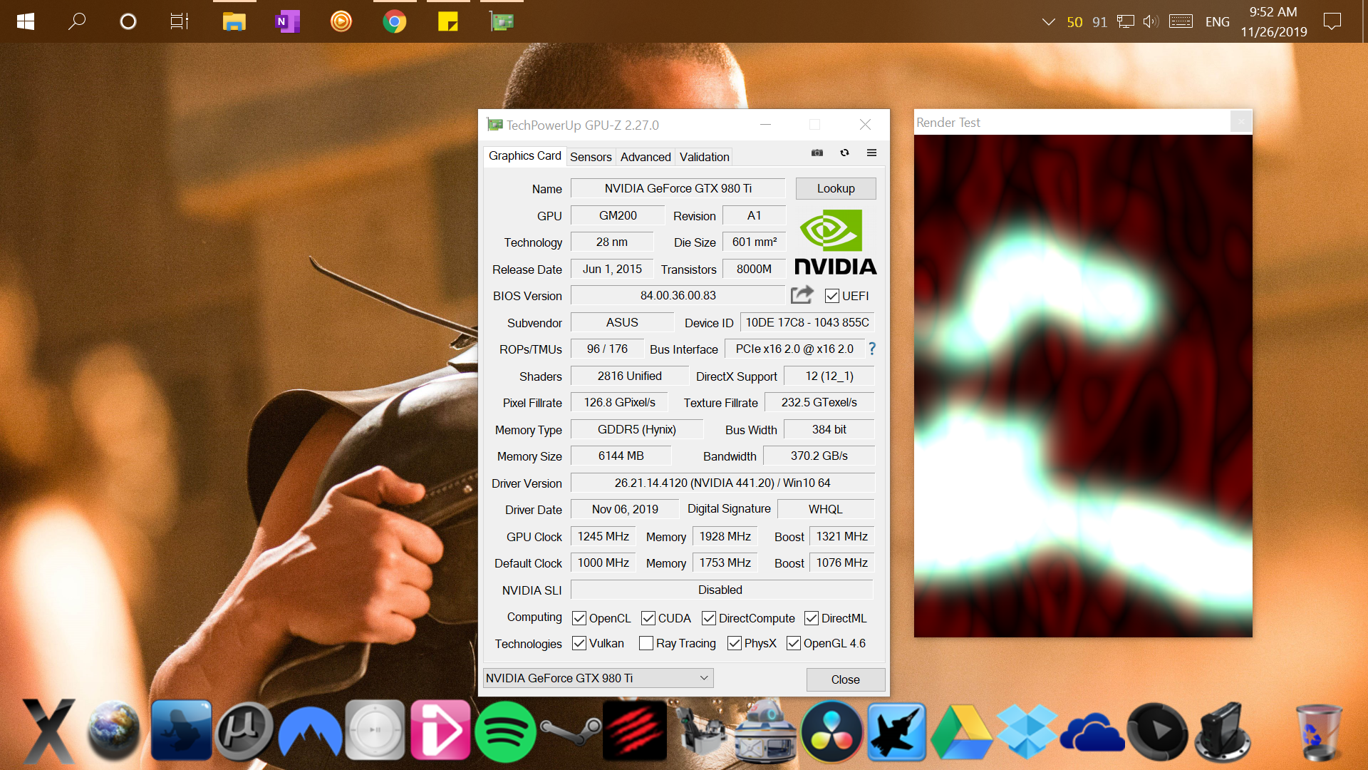Switch to the Validation tab
This screenshot has height=770, width=1368.
click(704, 157)
